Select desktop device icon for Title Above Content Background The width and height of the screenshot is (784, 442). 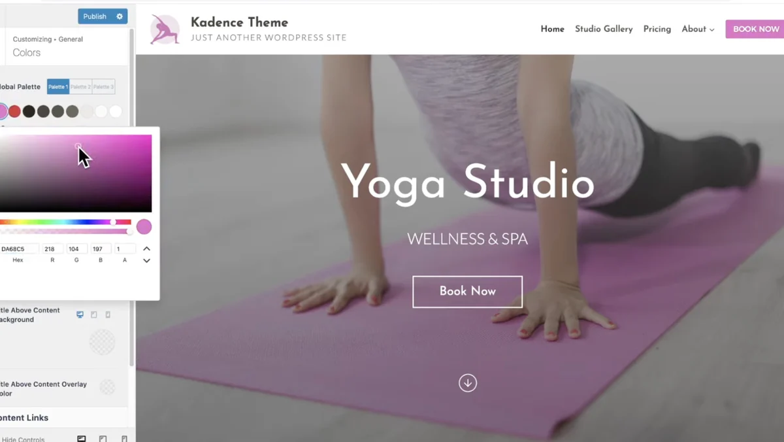pyautogui.click(x=80, y=314)
